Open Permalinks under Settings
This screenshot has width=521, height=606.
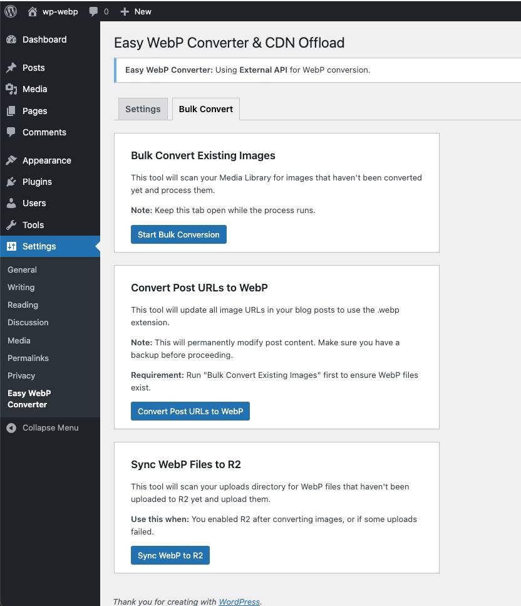click(x=28, y=358)
